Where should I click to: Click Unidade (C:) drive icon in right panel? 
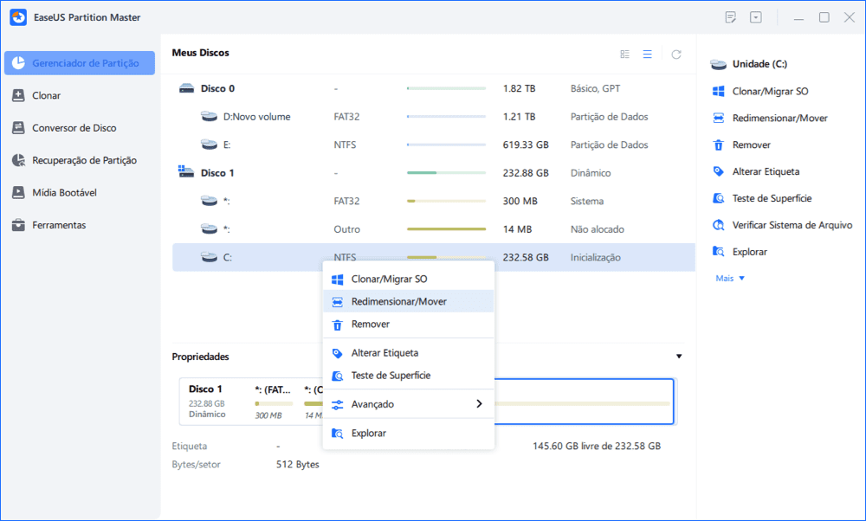(x=719, y=65)
